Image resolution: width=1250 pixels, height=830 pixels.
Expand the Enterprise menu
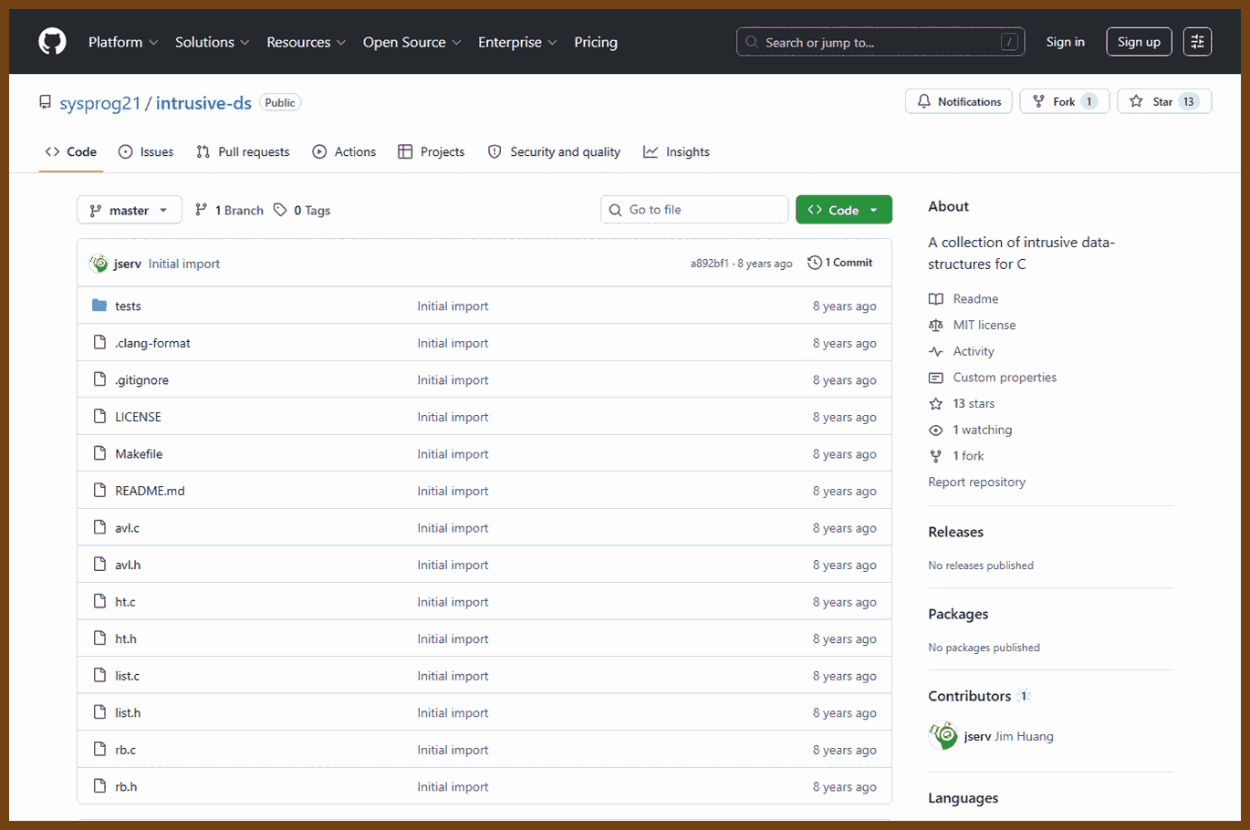pos(518,42)
